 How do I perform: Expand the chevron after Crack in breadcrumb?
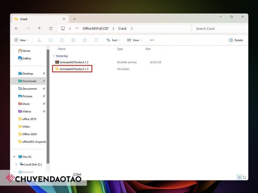coord(131,28)
